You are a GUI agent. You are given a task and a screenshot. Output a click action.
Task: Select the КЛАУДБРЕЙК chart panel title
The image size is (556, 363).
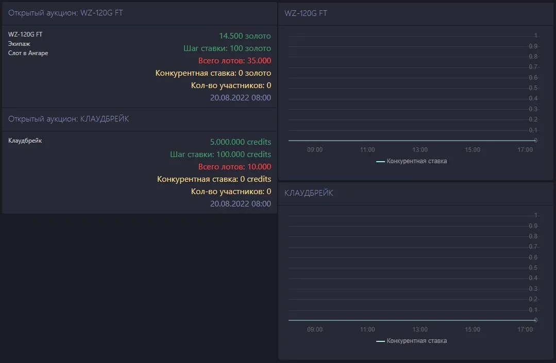[309, 193]
